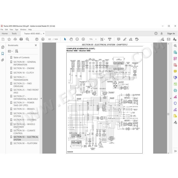The width and height of the screenshot is (178, 178).
Task: Switch to the Tools tab
Action: click(14, 34)
